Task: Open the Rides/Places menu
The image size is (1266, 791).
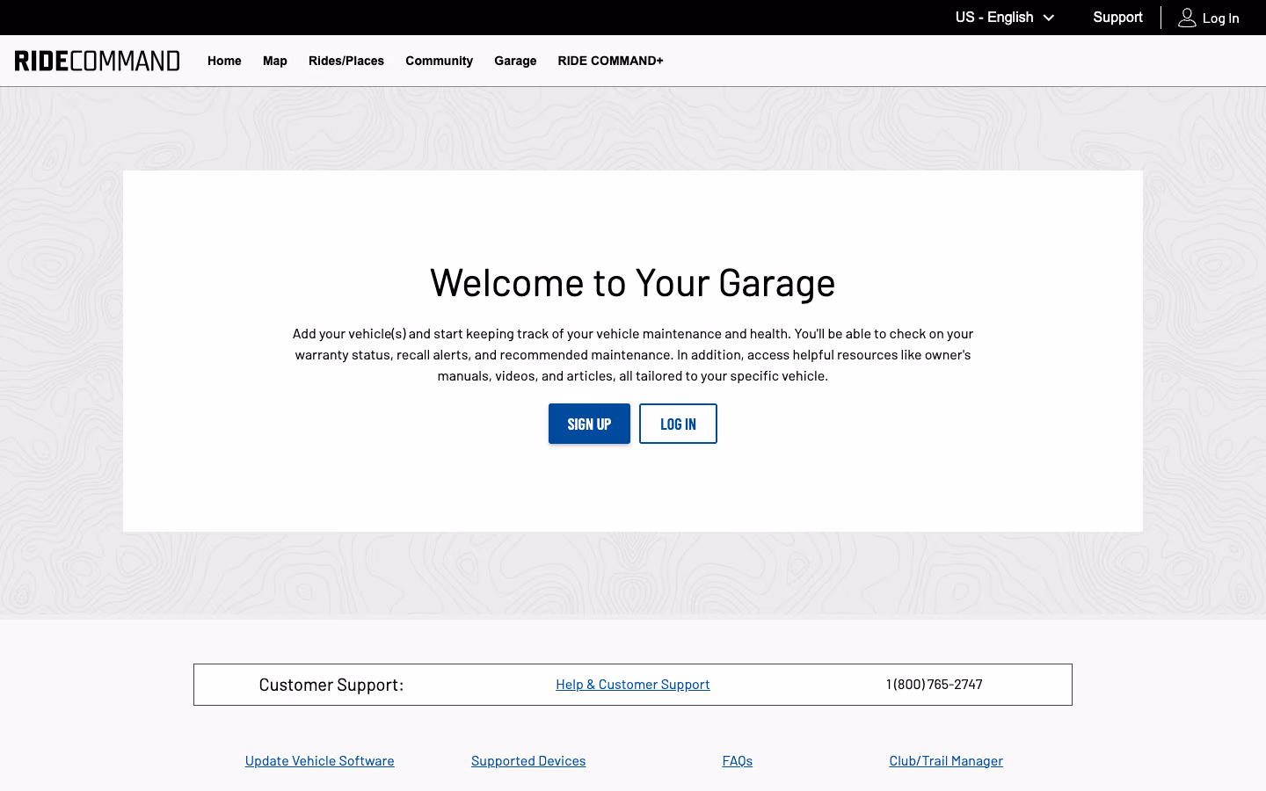Action: point(346,61)
